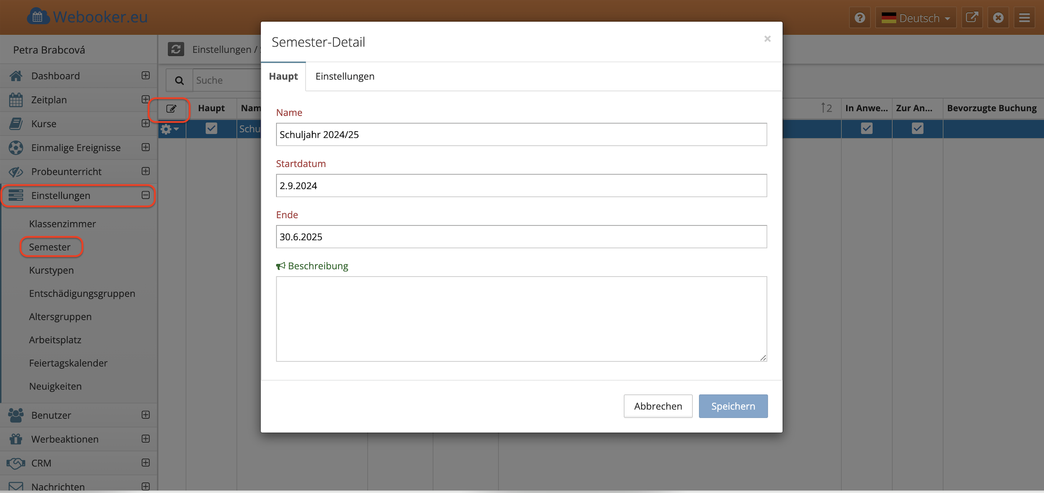Select the Haupt tab in dialog
This screenshot has height=493, width=1044.
283,76
